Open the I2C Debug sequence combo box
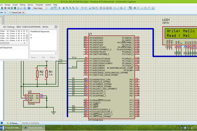Screen dimensions: 197x131 43,53
